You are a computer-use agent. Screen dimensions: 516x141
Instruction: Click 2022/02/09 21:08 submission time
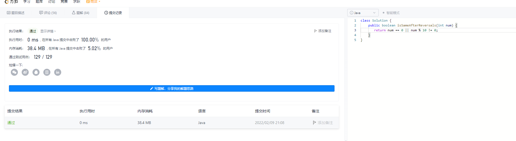point(270,123)
